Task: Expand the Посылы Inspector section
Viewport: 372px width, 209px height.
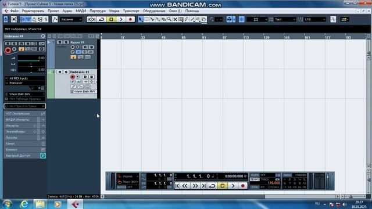Action: (x=24, y=138)
